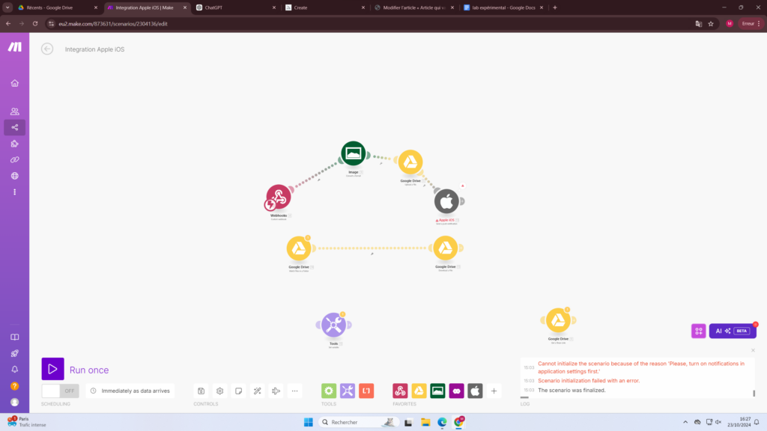Viewport: 767px width, 431px height.
Task: Click the Save scenario disk icon
Action: pos(201,391)
